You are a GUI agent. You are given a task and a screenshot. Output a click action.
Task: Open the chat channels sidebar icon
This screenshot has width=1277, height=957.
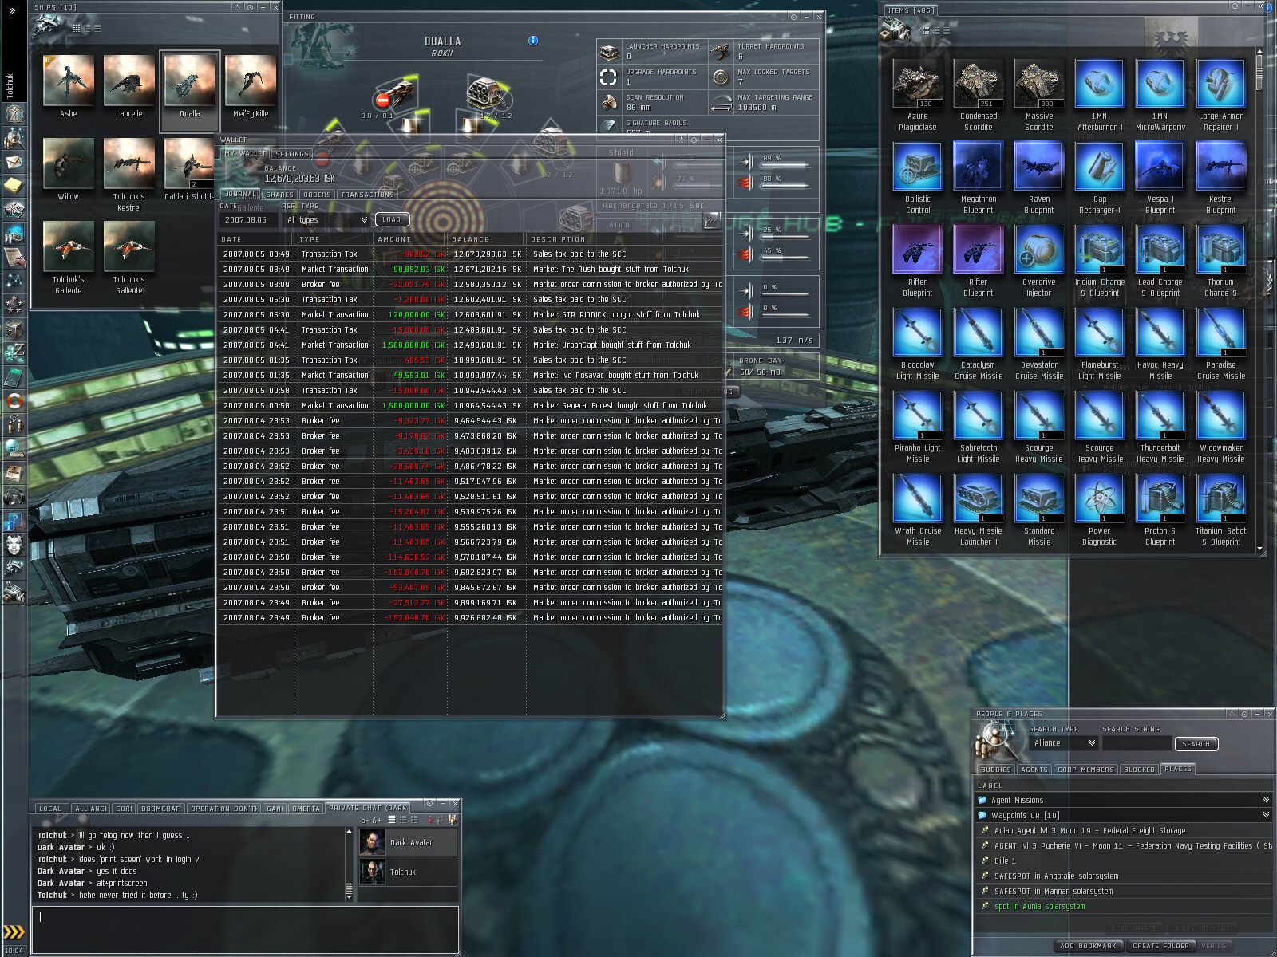click(14, 425)
